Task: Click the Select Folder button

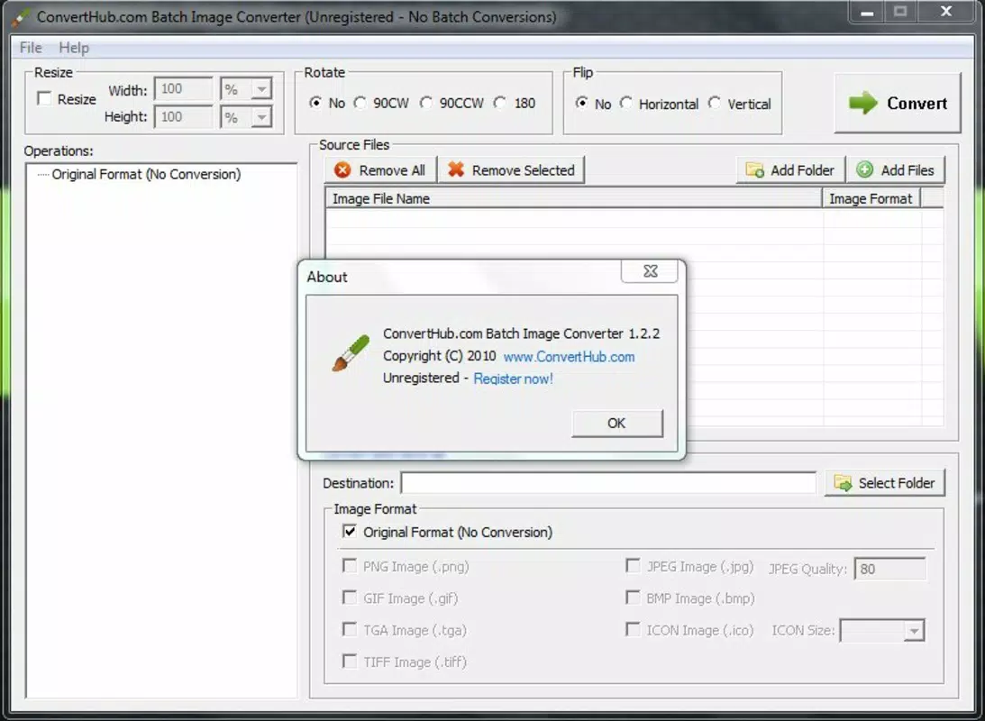Action: [x=884, y=483]
